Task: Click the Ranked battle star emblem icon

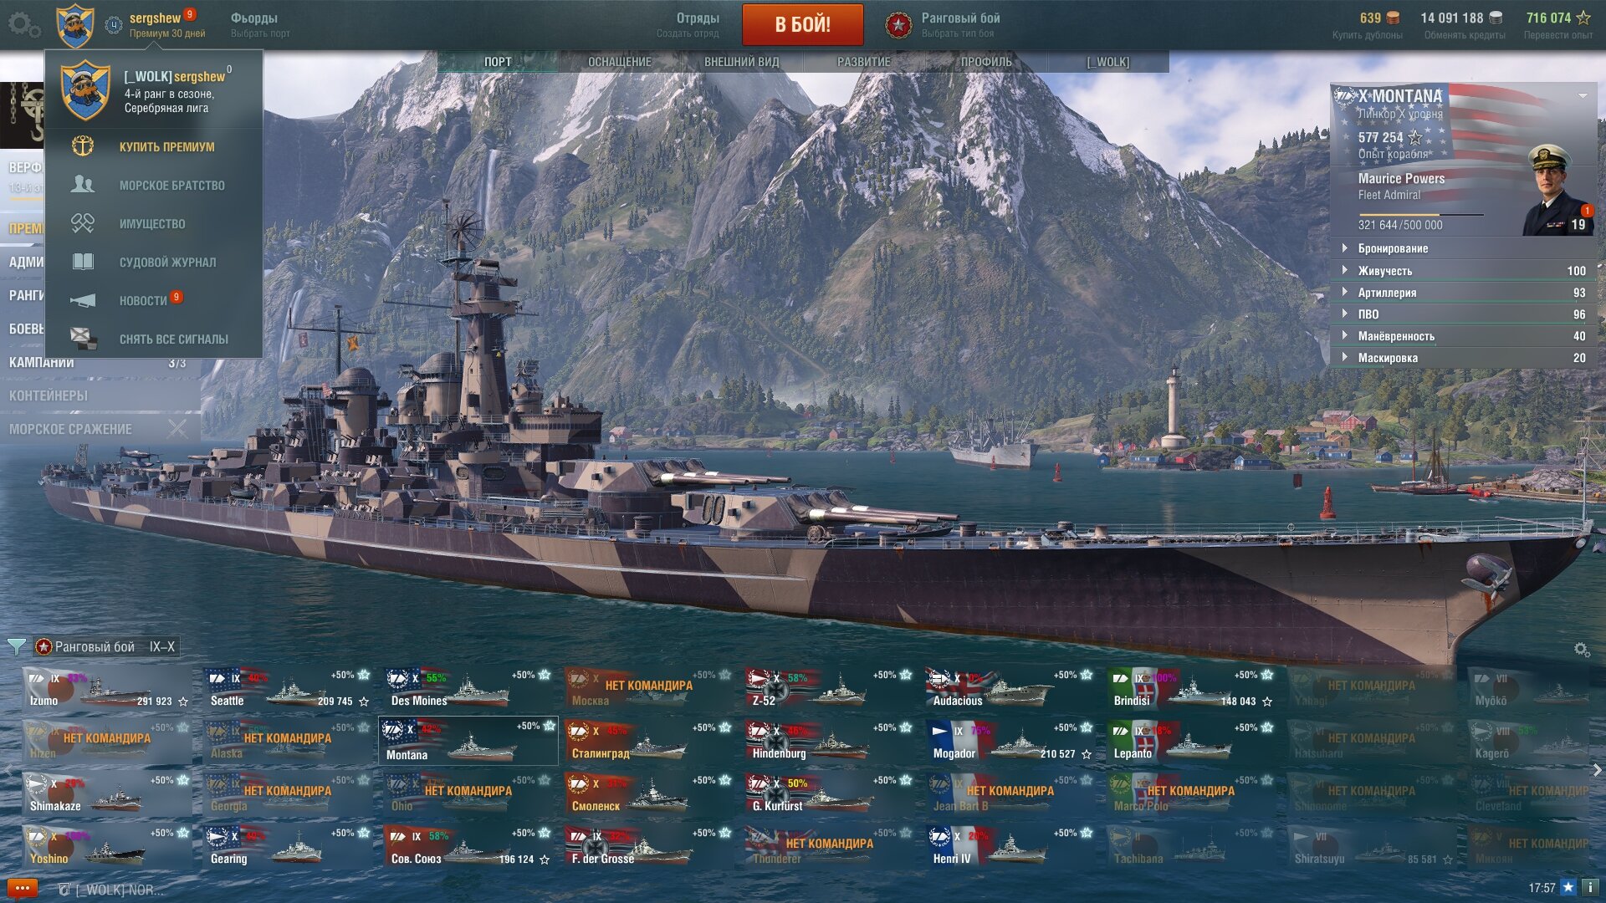Action: click(x=898, y=25)
